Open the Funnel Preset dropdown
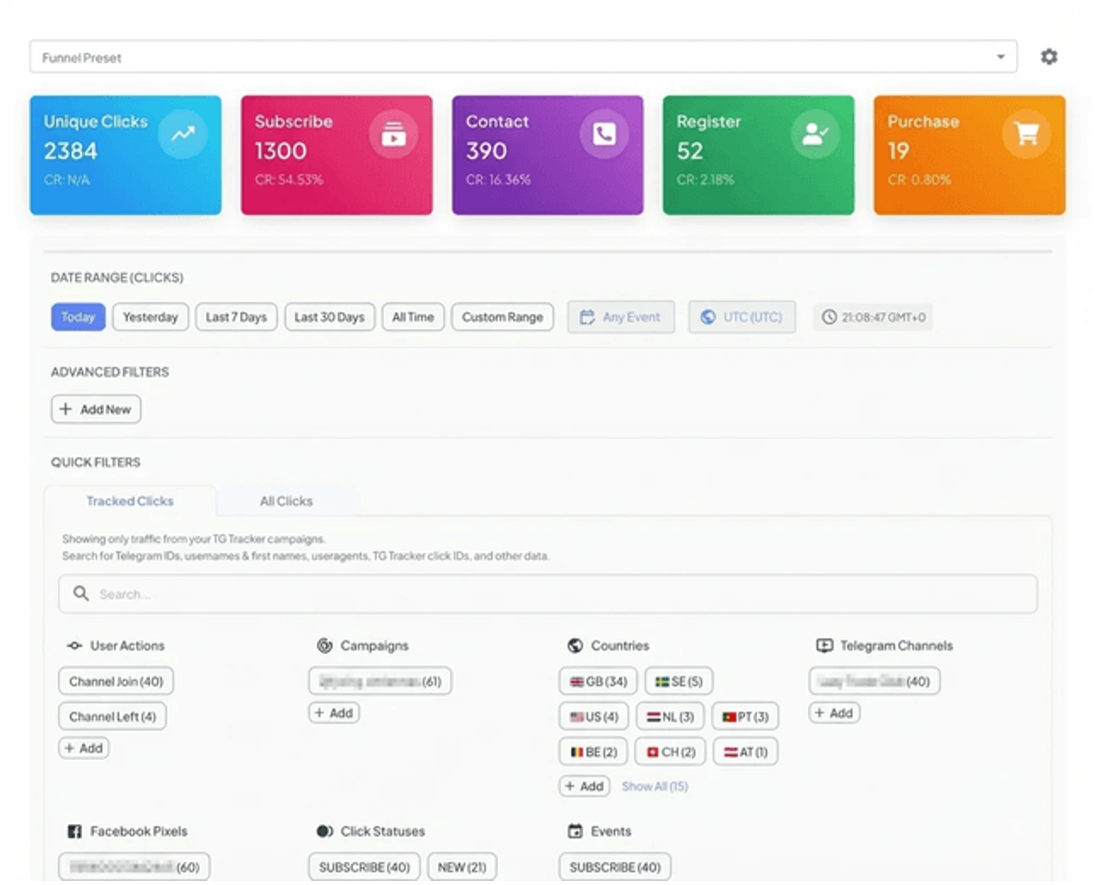1095x885 pixels. click(x=523, y=57)
